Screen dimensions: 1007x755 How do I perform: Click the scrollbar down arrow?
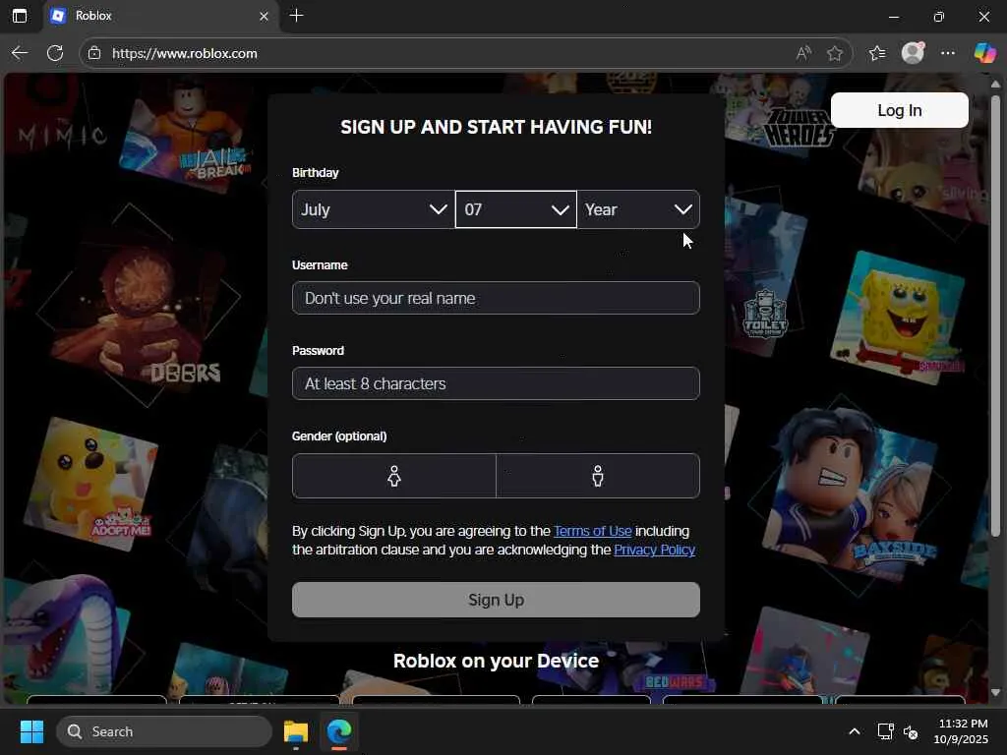(x=995, y=693)
